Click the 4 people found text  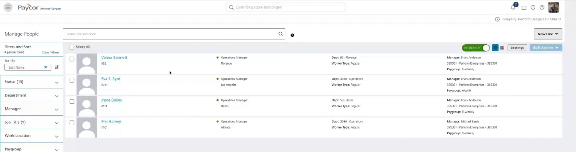tap(14, 52)
